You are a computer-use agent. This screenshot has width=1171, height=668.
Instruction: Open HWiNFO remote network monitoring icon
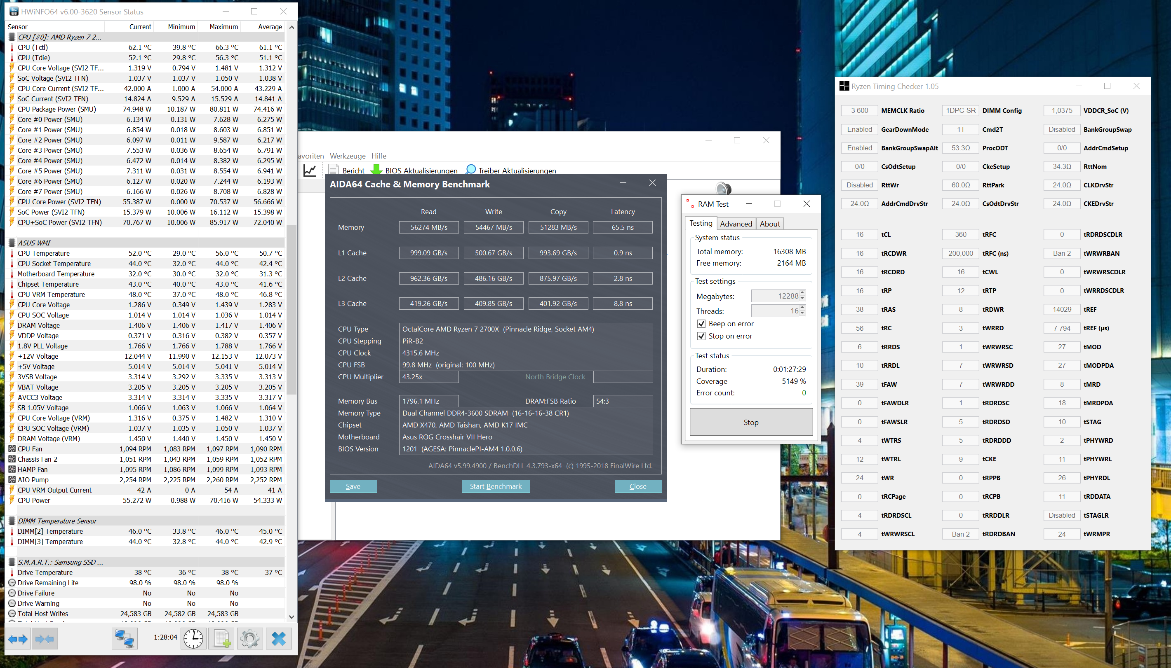click(124, 639)
